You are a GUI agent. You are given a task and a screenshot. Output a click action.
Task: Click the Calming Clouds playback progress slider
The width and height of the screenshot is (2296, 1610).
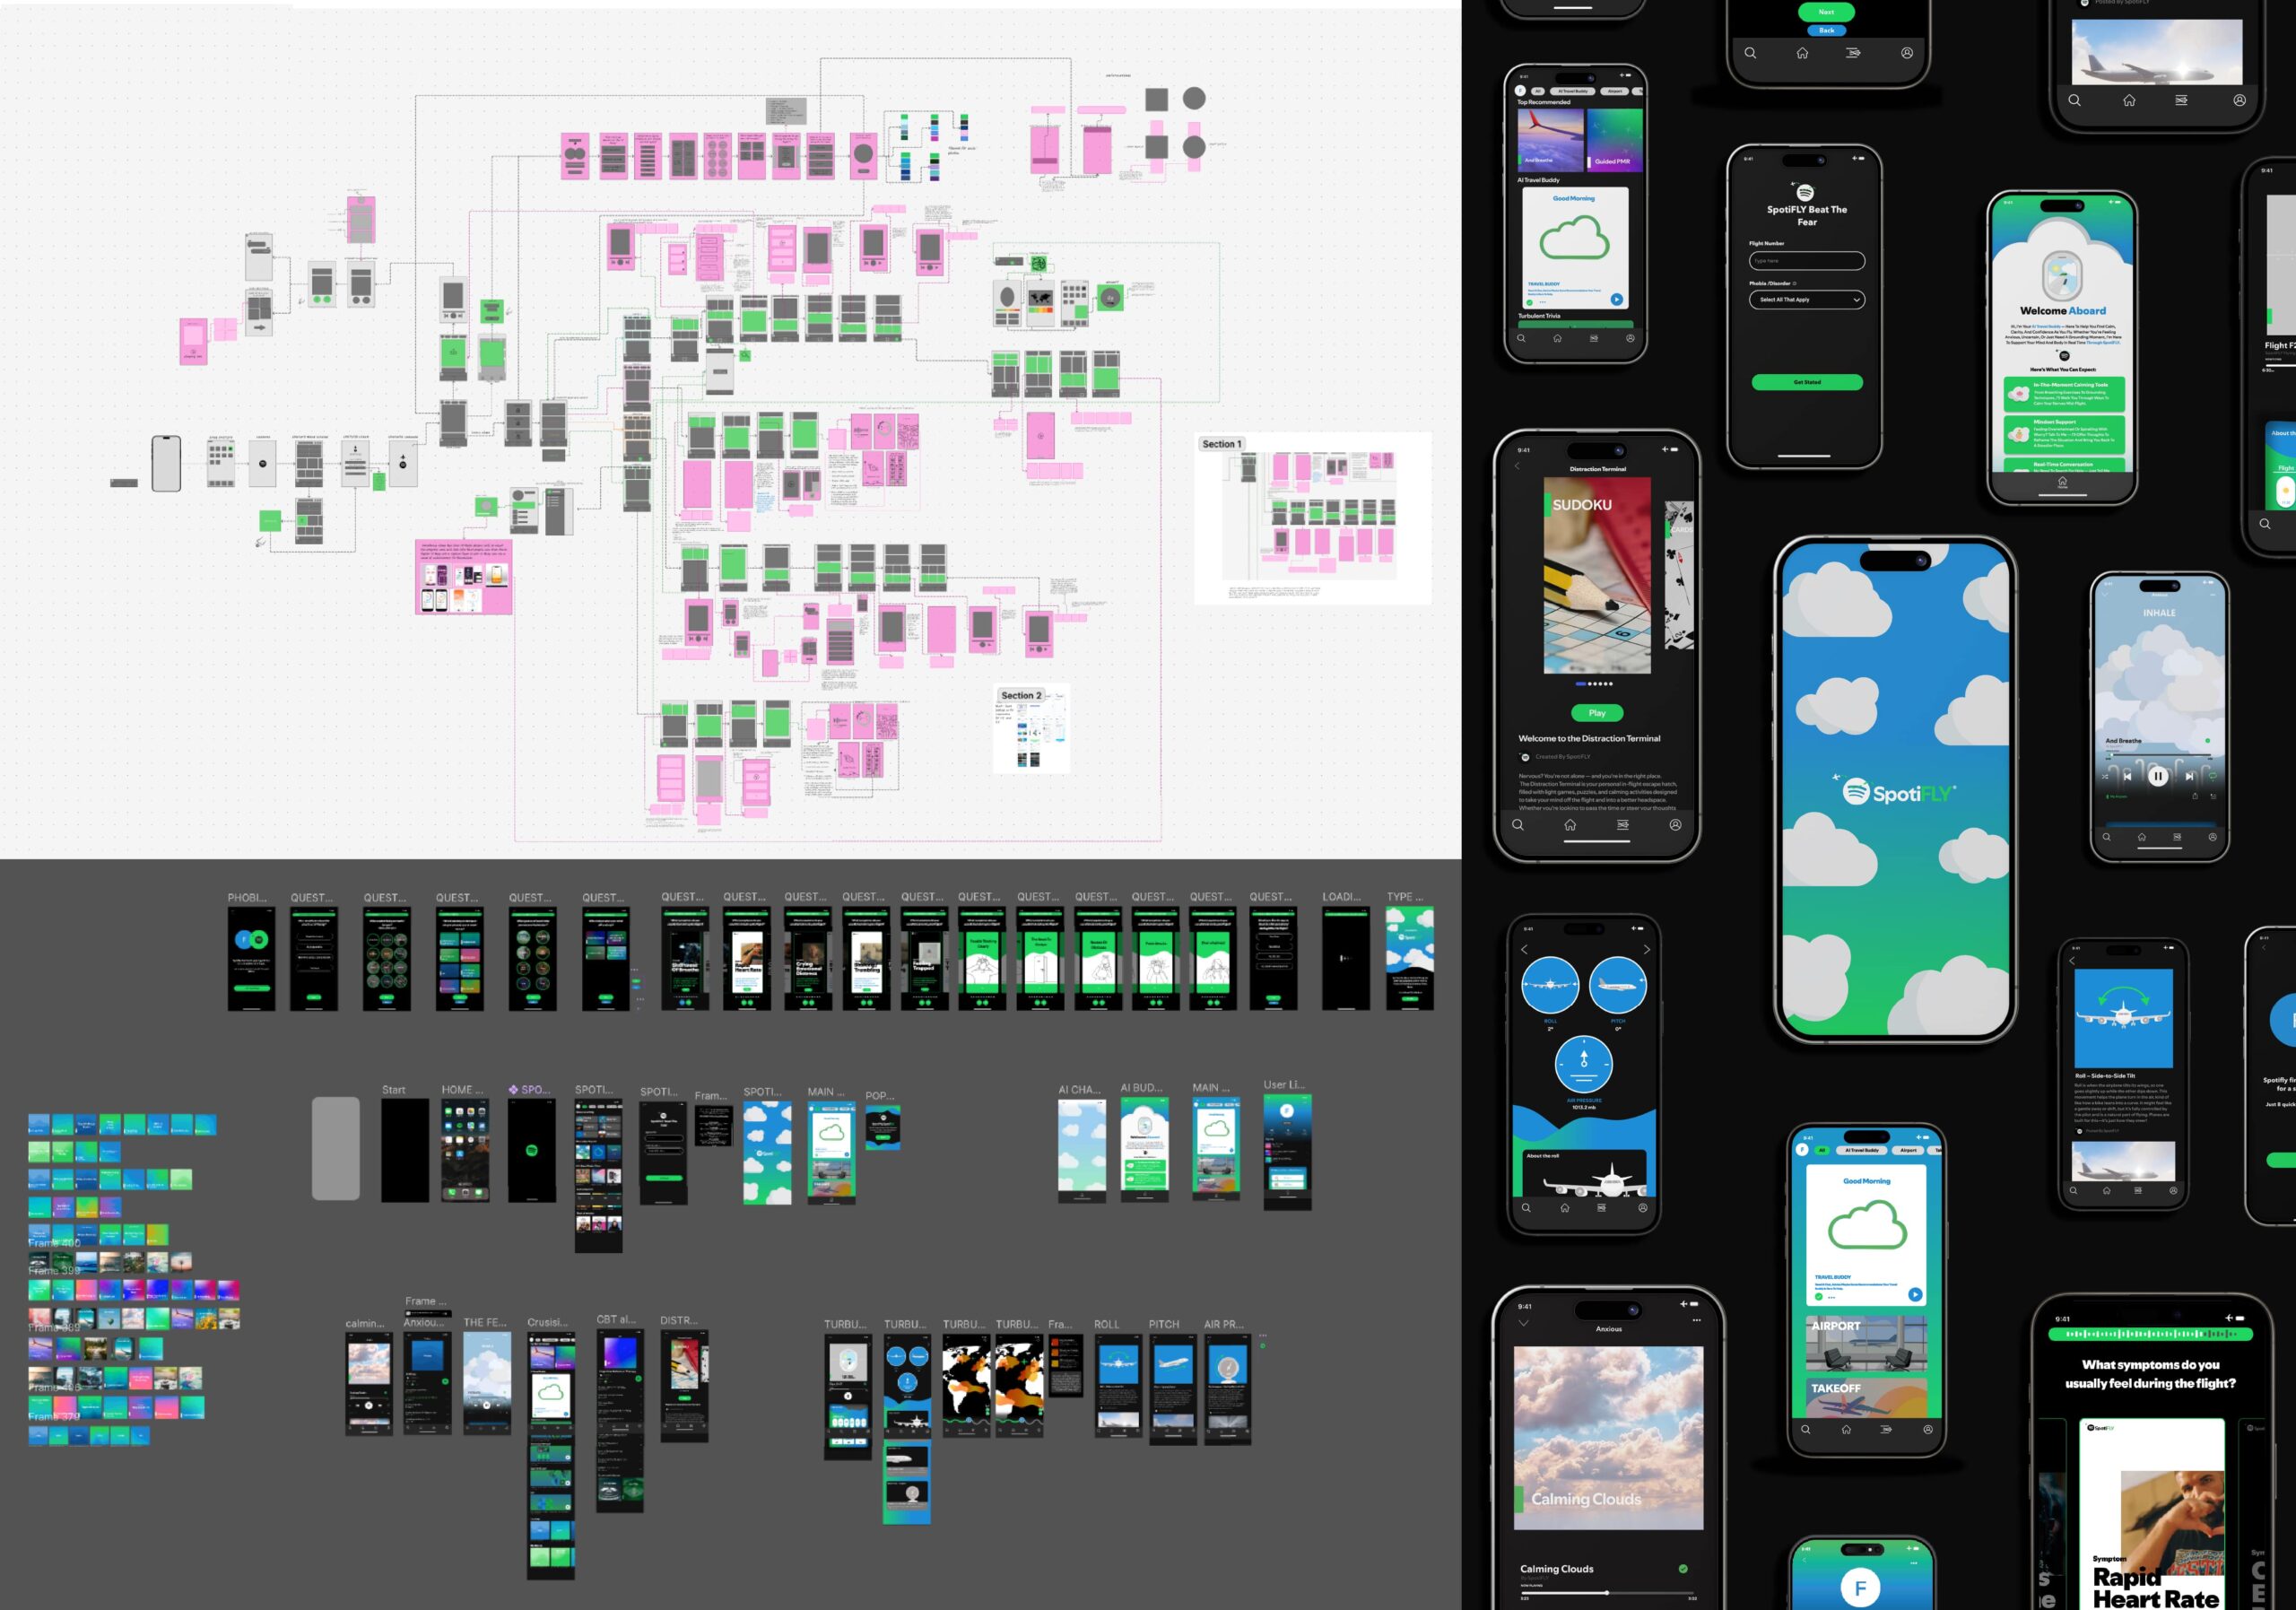click(x=1608, y=1592)
